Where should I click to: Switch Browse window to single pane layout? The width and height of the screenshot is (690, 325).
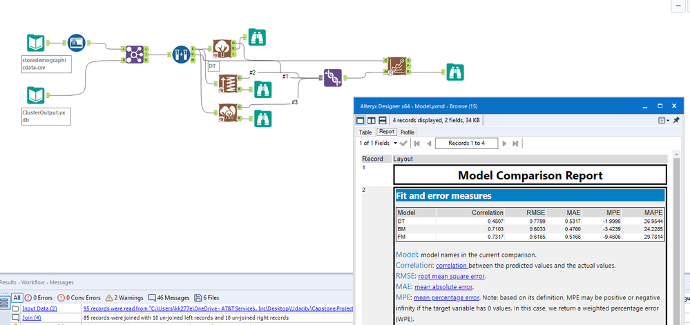[361, 120]
